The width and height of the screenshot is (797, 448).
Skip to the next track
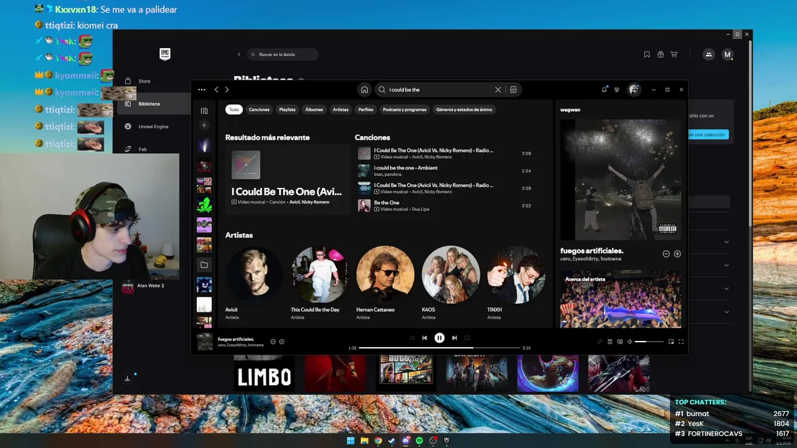pyautogui.click(x=455, y=338)
